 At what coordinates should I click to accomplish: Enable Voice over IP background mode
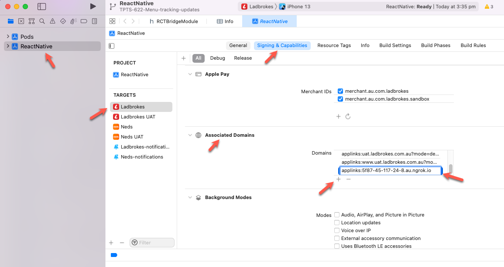click(337, 230)
